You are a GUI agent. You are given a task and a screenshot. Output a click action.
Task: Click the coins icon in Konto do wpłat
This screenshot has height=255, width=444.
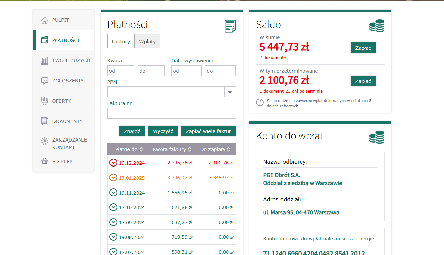pos(377,137)
